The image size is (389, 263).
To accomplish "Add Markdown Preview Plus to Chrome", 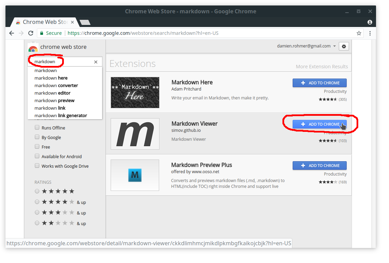I will click(x=320, y=166).
